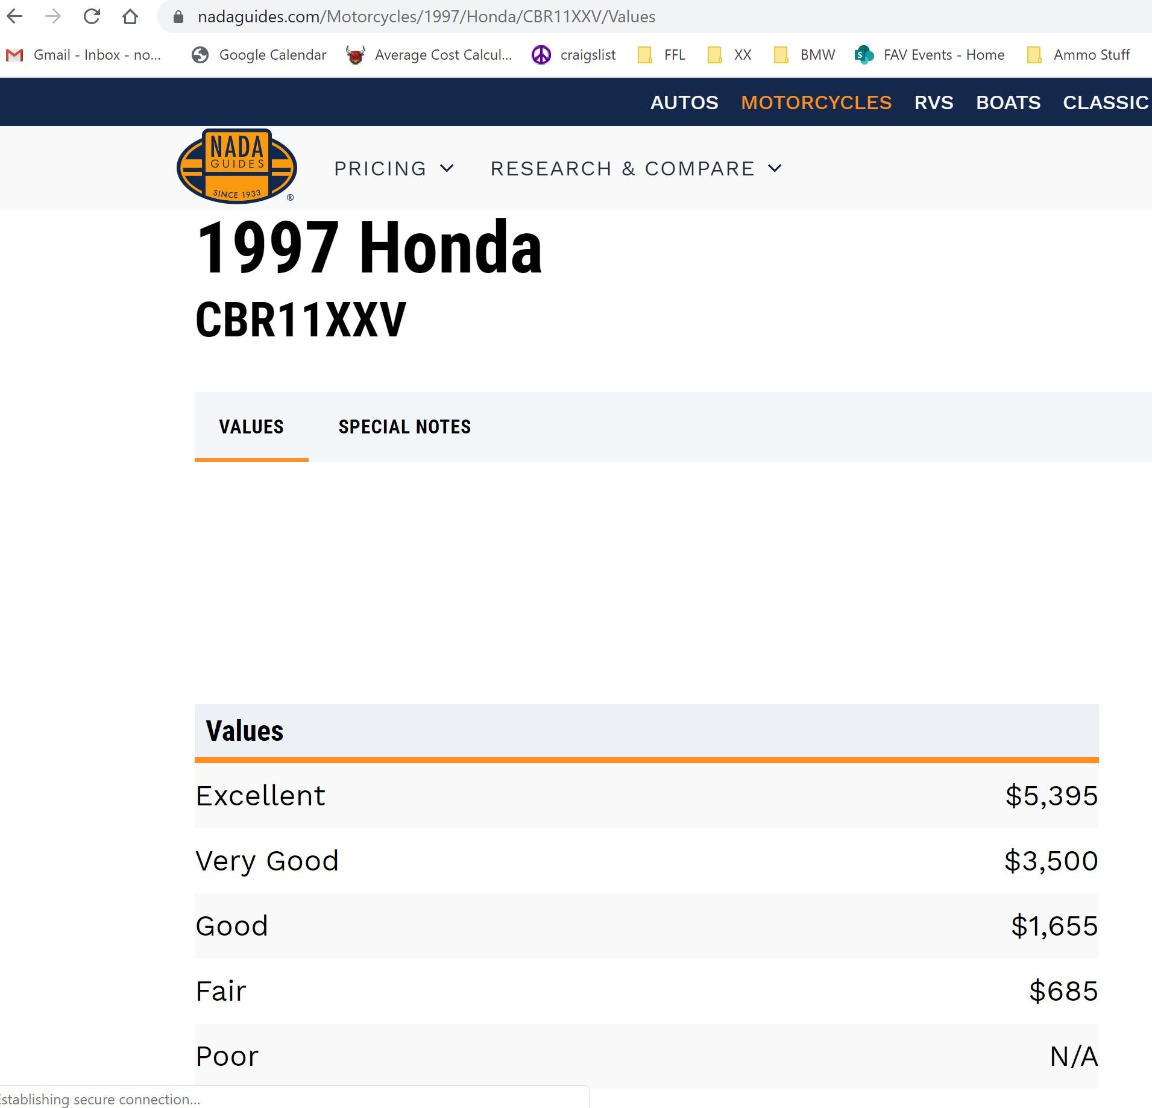Viewport: 1152px width, 1108px height.
Task: Select the VALUES tab
Action: pyautogui.click(x=251, y=427)
